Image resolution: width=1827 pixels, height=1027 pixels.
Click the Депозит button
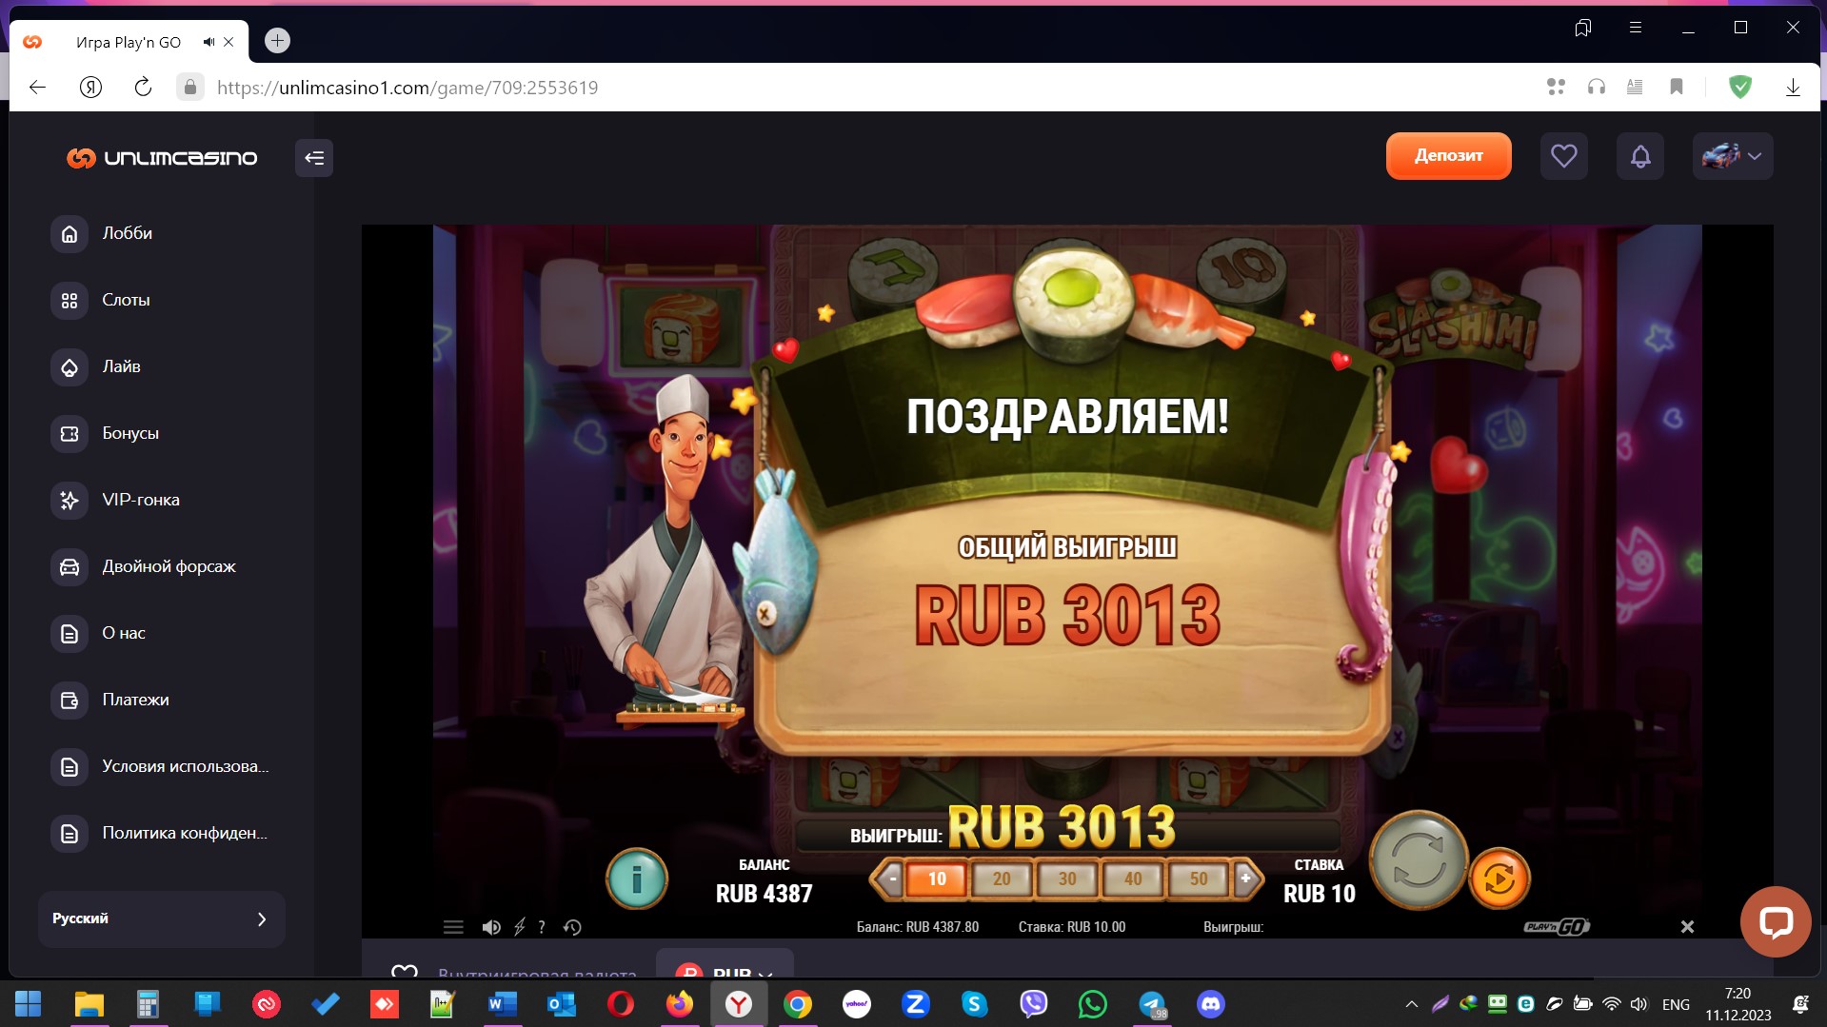tap(1447, 156)
